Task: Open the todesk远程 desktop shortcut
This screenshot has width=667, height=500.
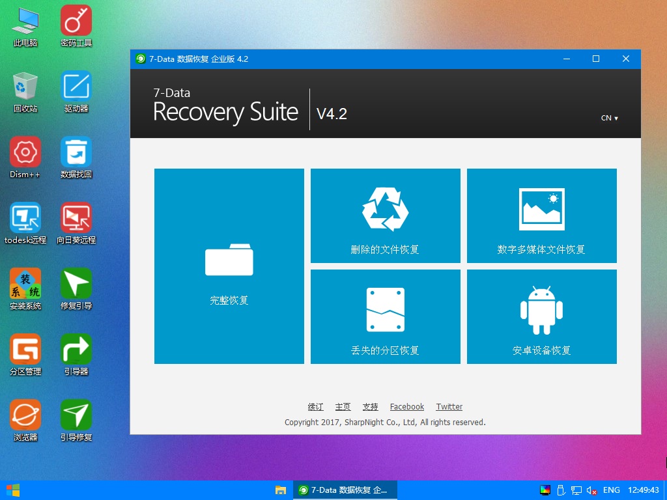Action: pyautogui.click(x=25, y=223)
